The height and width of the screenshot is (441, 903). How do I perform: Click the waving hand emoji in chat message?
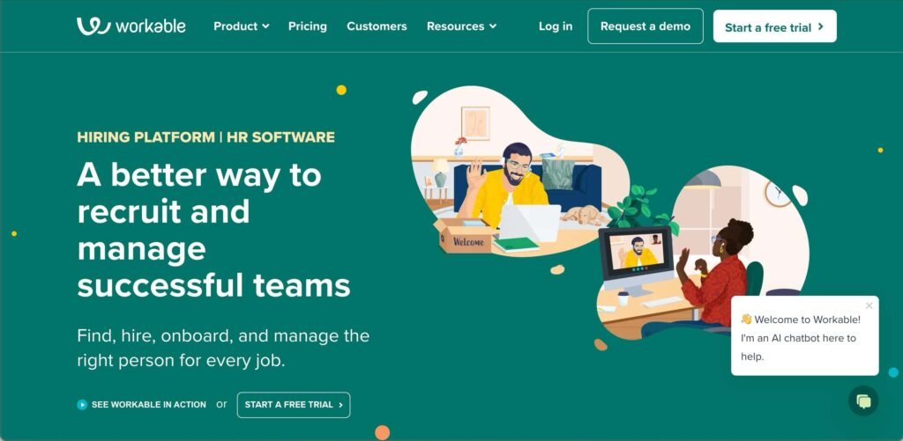click(x=746, y=320)
